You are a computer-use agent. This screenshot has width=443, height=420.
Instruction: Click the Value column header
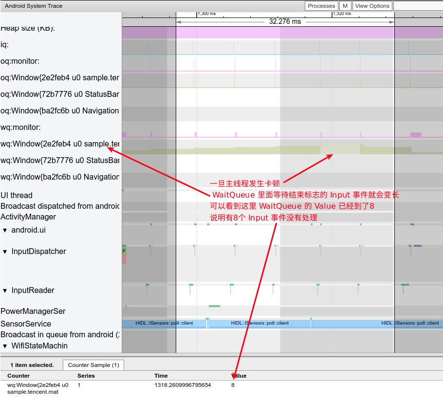239,376
